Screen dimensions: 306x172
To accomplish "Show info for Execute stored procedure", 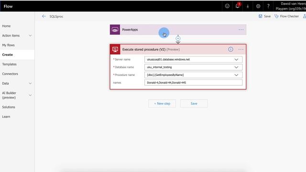I will tap(230, 49).
